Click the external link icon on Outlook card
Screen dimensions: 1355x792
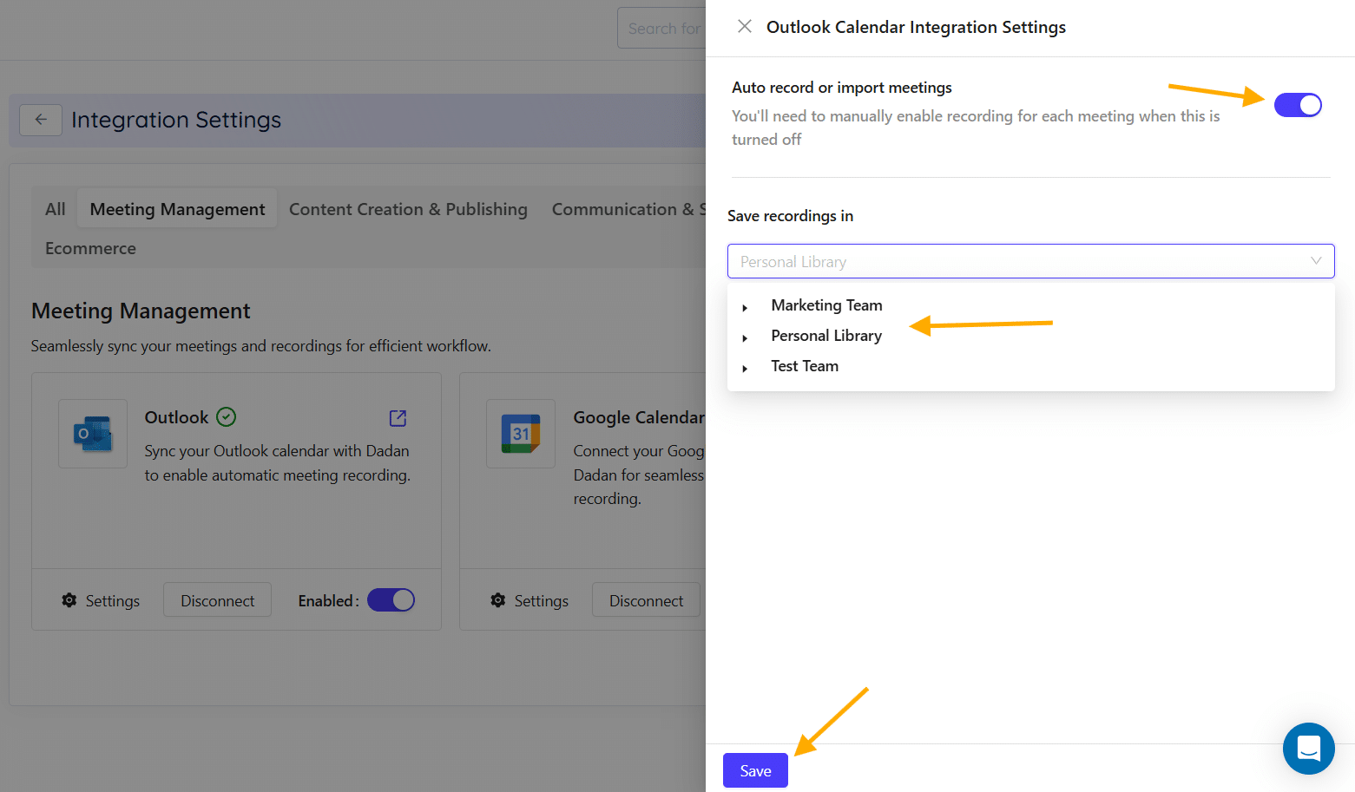397,418
